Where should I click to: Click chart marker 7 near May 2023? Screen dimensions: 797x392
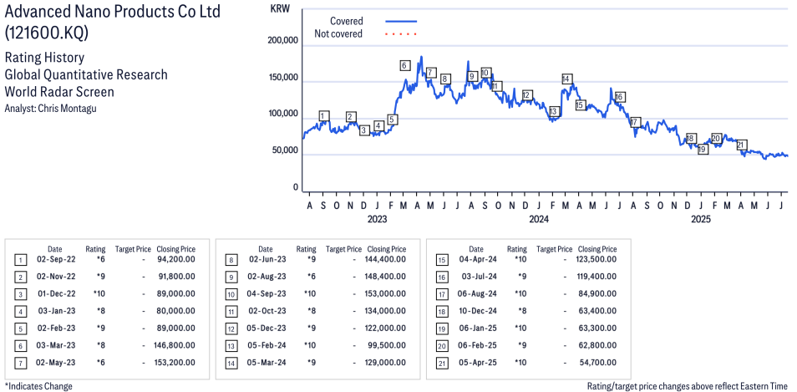430,72
